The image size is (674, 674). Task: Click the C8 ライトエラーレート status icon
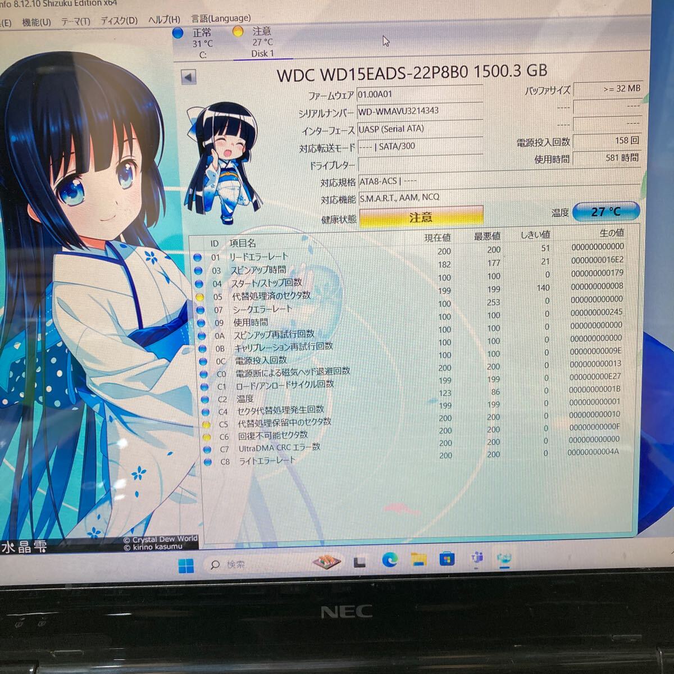208,462
